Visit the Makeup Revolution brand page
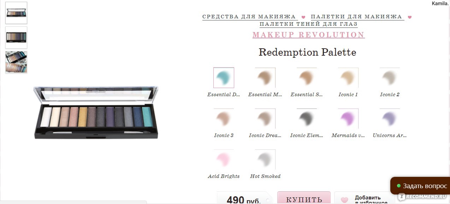Screen dimensions: 450x204 (309, 35)
